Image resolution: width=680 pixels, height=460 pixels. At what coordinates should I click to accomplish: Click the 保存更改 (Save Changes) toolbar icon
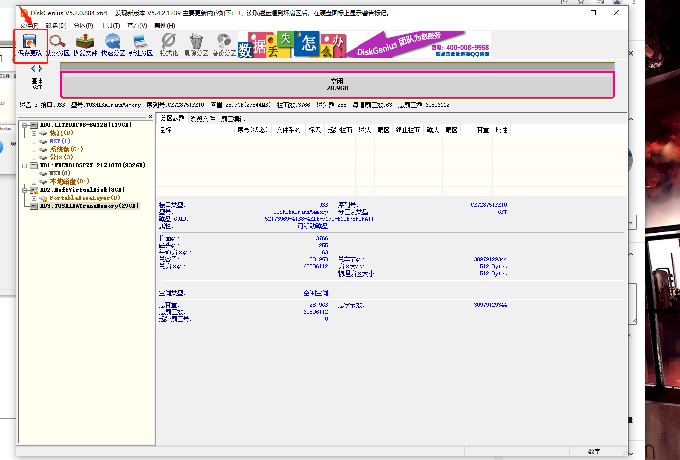tap(30, 44)
